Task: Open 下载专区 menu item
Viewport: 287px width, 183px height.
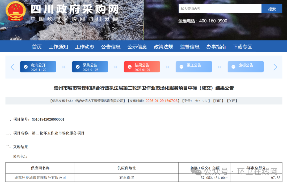Action: [242, 47]
